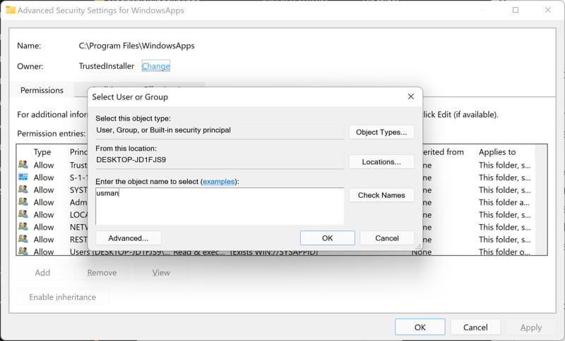Select the NETWORK entry user icon
Image resolution: width=565 pixels, height=341 pixels.
pyautogui.click(x=23, y=226)
